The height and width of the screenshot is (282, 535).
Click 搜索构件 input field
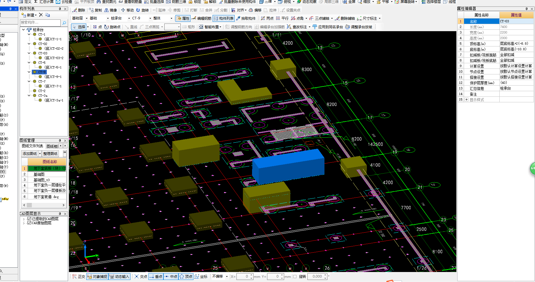[40, 23]
